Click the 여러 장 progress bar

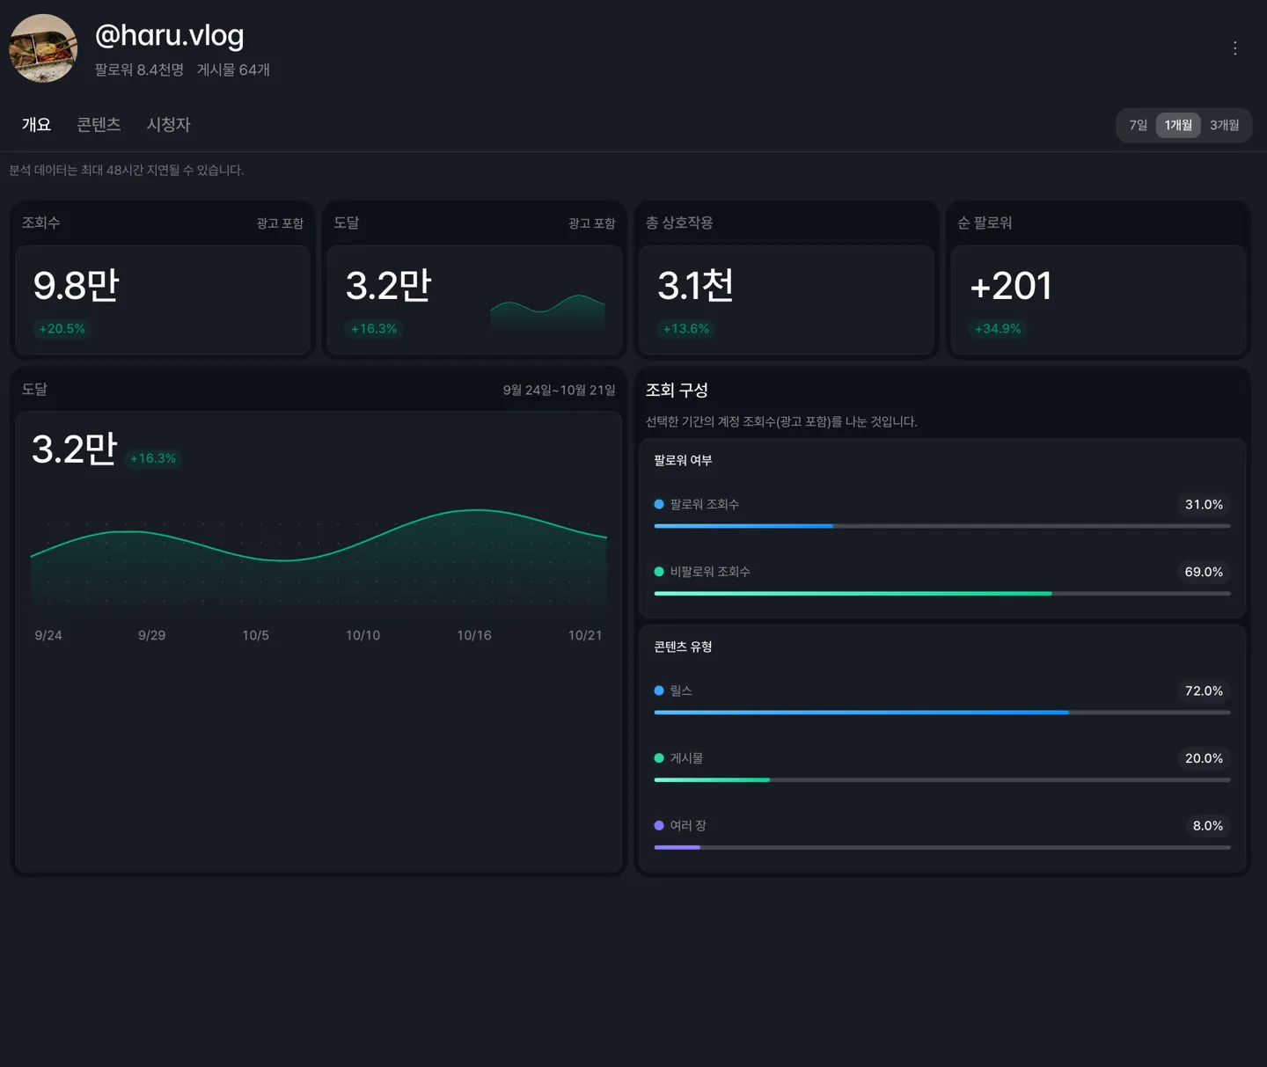942,847
